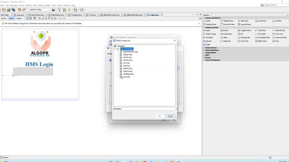Focus the File Name input field
Screen dimensions: 289x162
(x=149, y=109)
